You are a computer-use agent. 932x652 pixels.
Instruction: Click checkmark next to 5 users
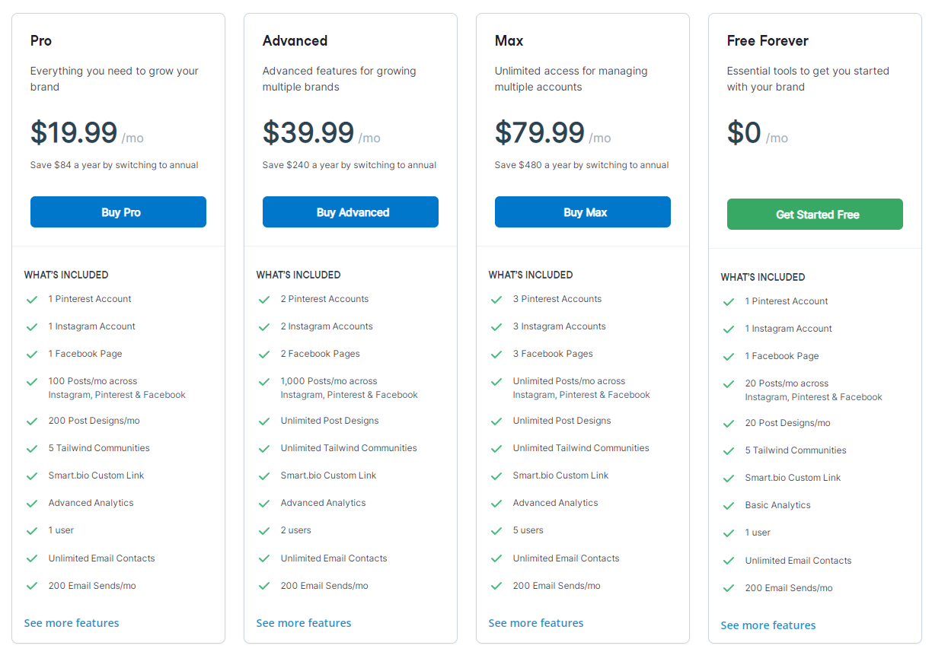pyautogui.click(x=496, y=530)
